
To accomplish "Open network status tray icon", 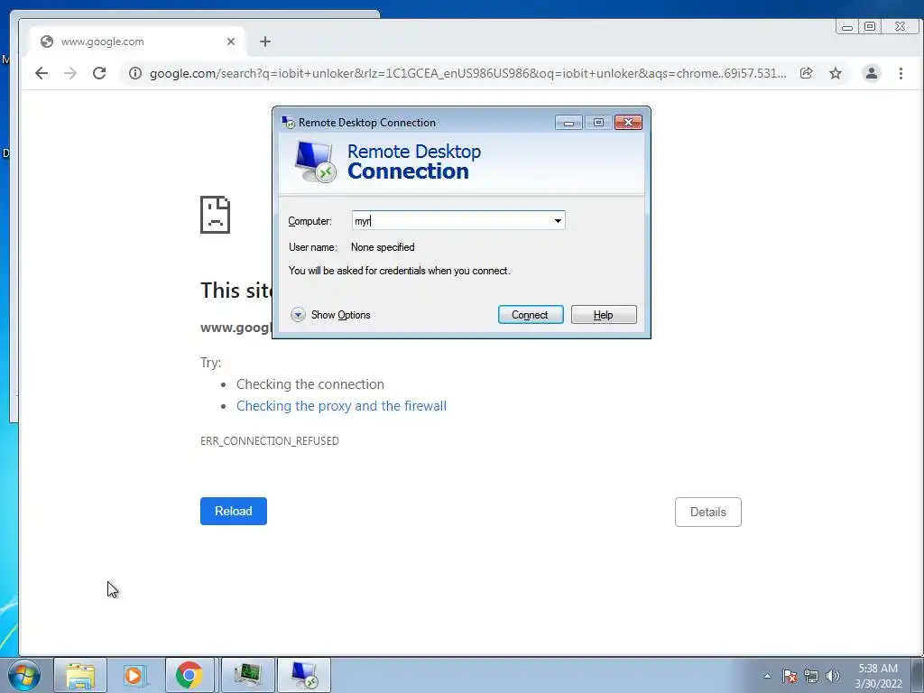I will [x=811, y=676].
